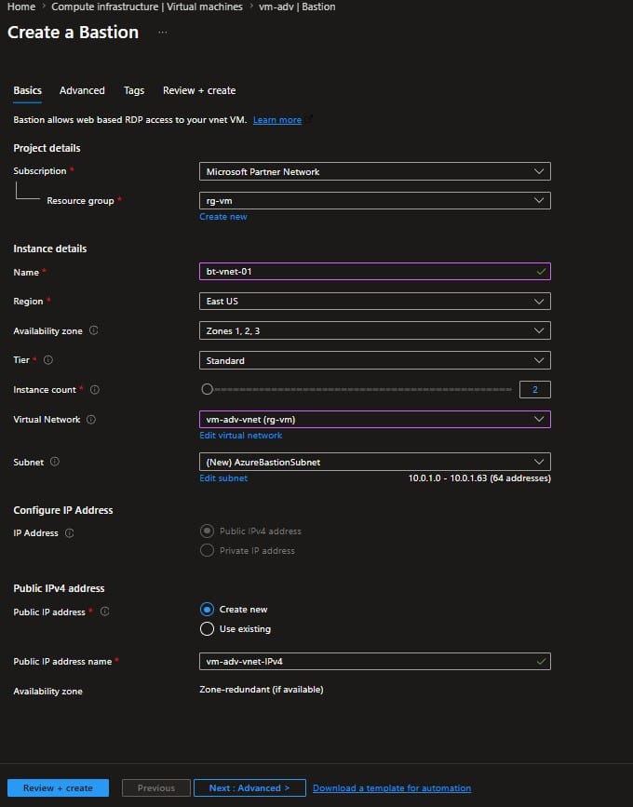Open the Download a template for automation link
This screenshot has width=633, height=807.
pos(391,787)
